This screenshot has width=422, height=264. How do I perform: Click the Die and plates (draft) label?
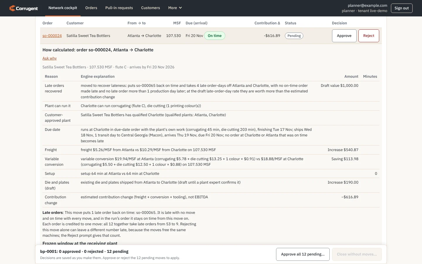(x=57, y=185)
